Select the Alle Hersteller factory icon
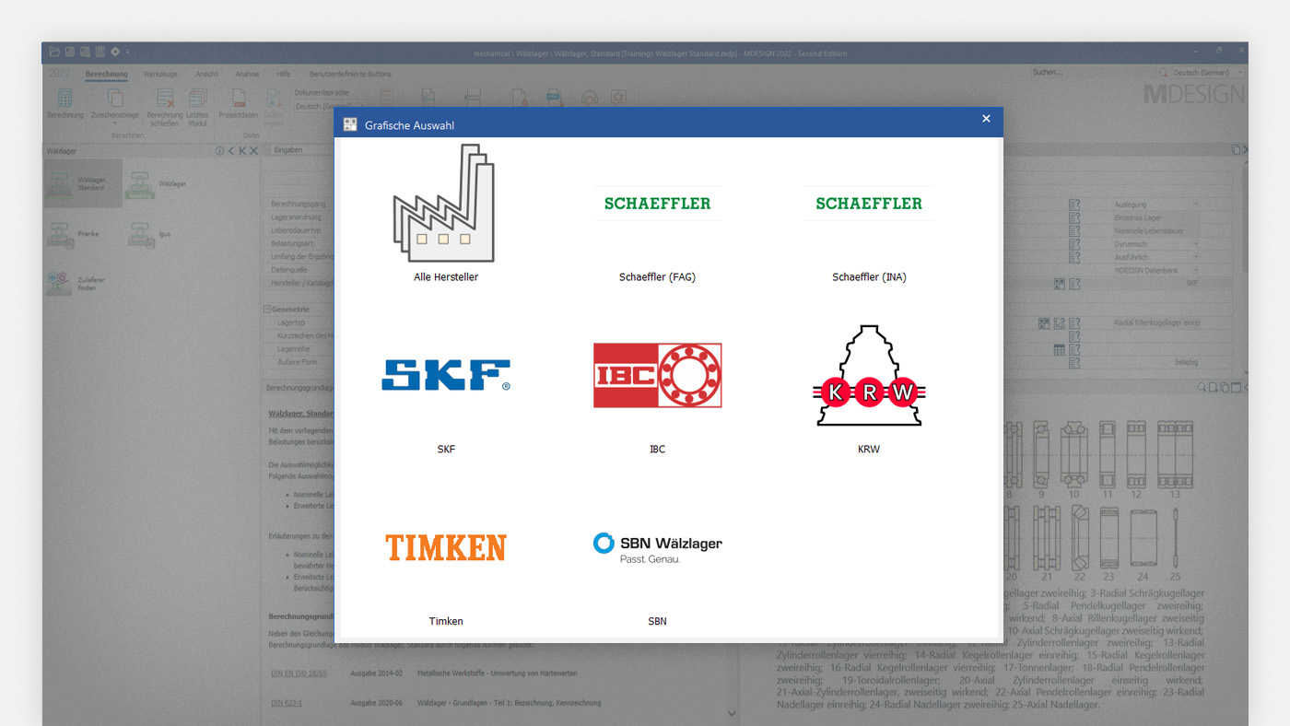 point(446,203)
